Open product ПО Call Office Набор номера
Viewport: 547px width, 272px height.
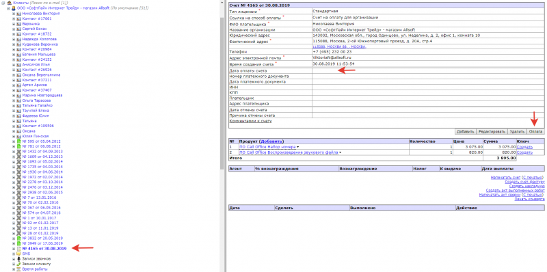pos(267,147)
